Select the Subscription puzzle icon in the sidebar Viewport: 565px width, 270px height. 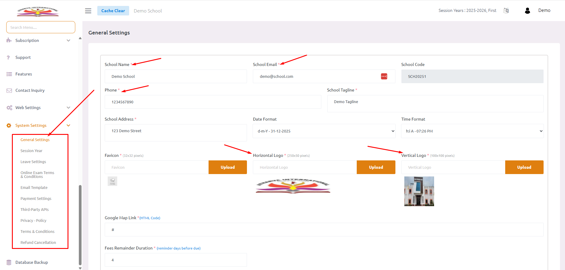(9, 40)
